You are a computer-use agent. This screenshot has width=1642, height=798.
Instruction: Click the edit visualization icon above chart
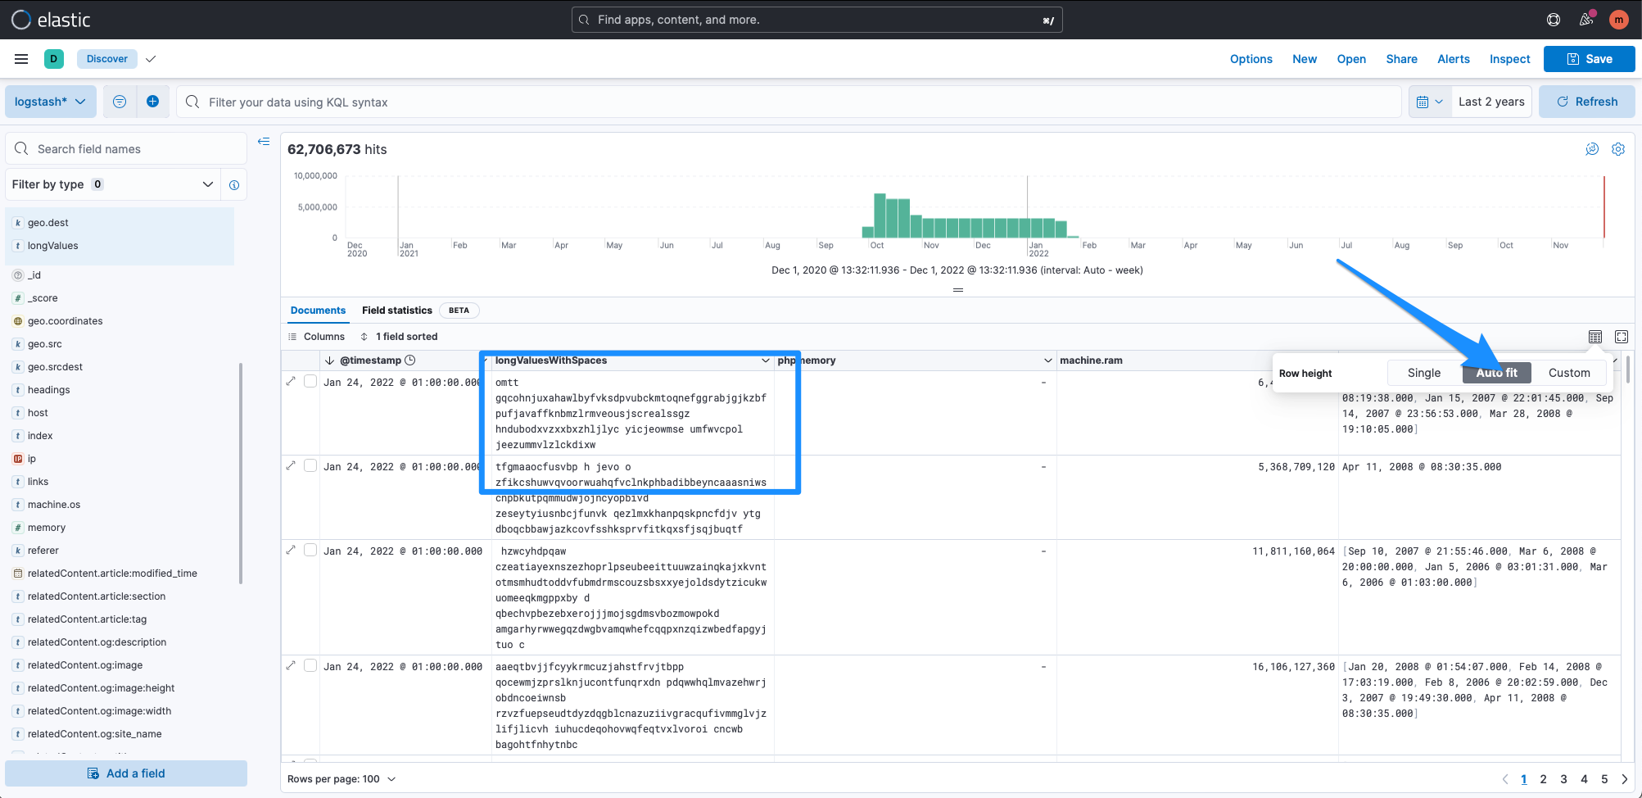tap(1592, 149)
